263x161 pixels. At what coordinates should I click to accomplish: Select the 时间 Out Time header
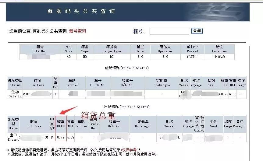point(34,124)
